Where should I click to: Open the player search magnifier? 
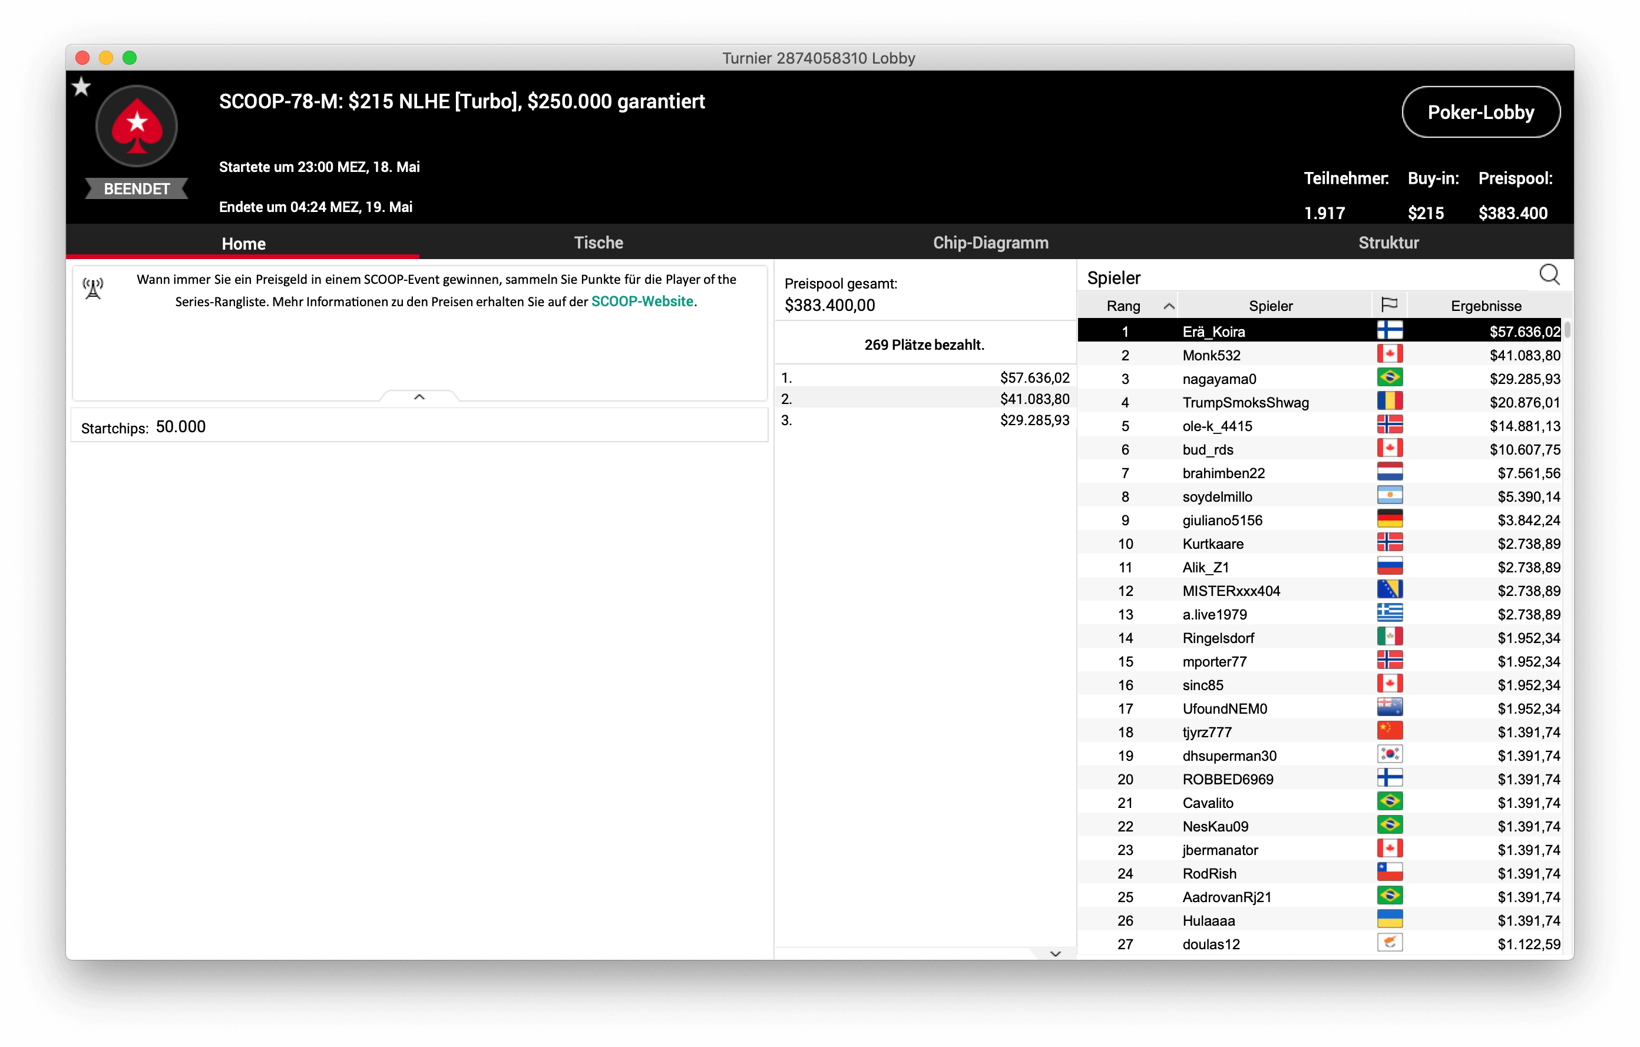point(1549,274)
